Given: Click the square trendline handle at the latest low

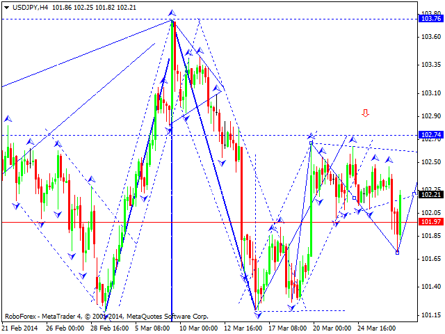Looking at the screenshot, I should [397, 253].
